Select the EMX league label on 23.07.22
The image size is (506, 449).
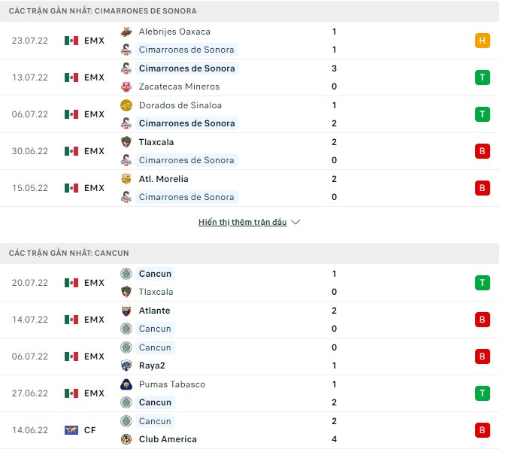click(94, 41)
